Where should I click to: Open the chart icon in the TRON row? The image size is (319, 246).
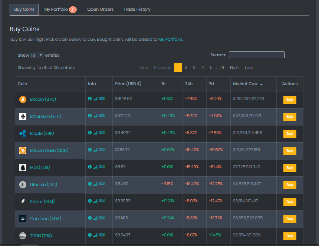click(95, 235)
